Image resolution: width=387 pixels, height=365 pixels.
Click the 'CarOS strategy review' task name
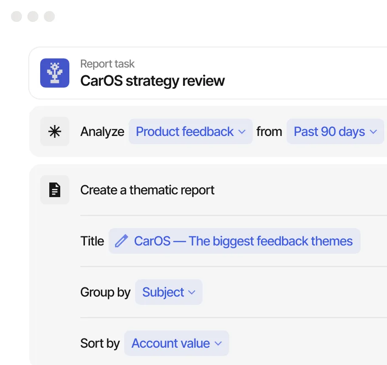coord(152,81)
